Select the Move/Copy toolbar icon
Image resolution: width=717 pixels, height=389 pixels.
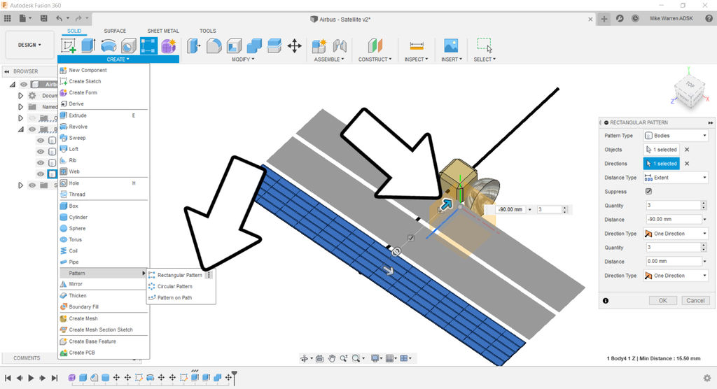(x=295, y=45)
